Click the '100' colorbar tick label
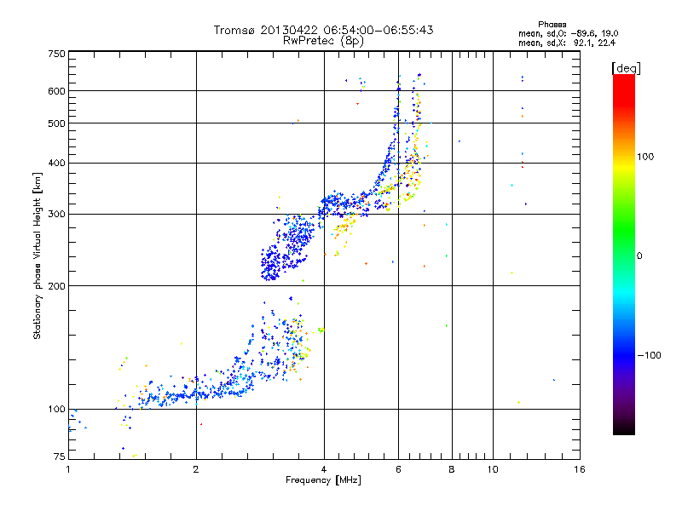682x511 pixels. pyautogui.click(x=645, y=157)
